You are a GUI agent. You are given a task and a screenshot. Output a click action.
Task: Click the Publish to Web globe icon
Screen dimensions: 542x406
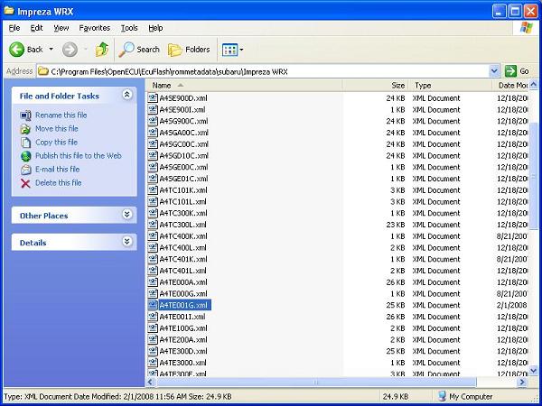click(x=25, y=156)
